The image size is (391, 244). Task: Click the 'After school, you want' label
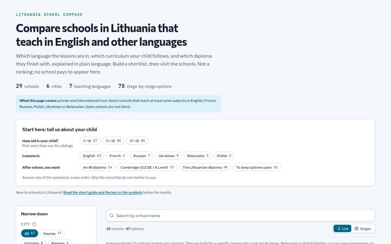point(41,167)
